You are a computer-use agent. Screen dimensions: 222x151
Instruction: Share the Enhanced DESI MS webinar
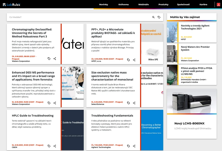coord(55,103)
